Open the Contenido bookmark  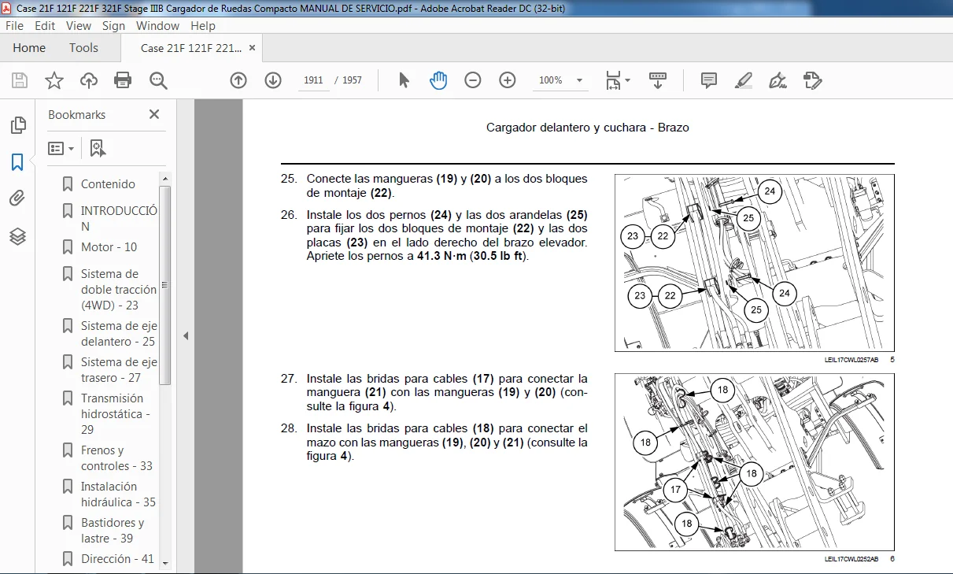tap(108, 184)
